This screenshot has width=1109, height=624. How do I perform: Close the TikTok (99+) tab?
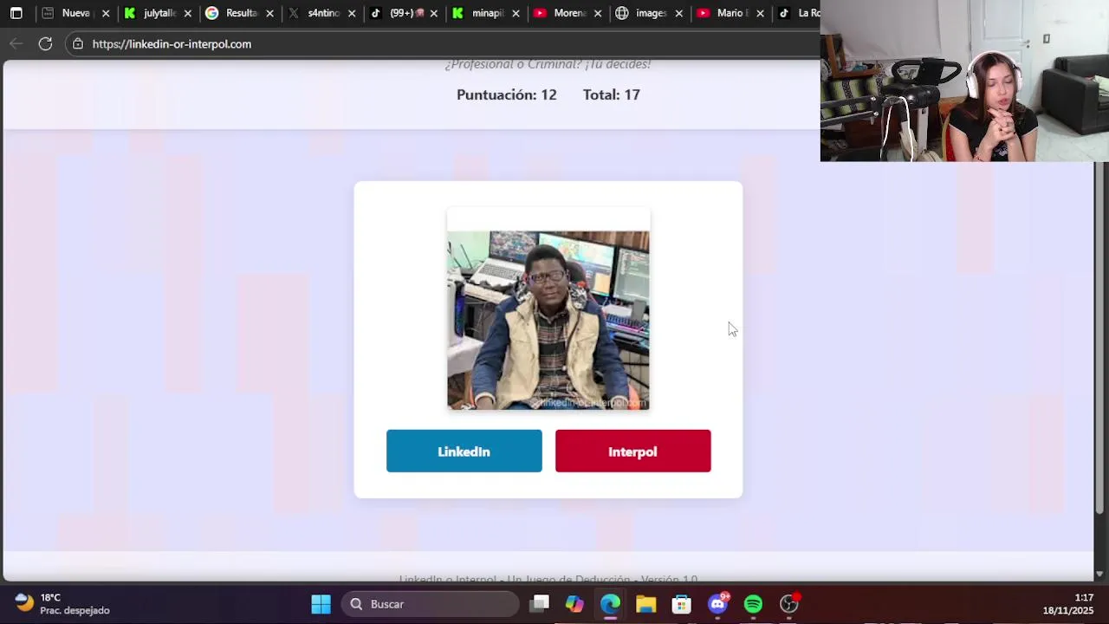coord(433,14)
